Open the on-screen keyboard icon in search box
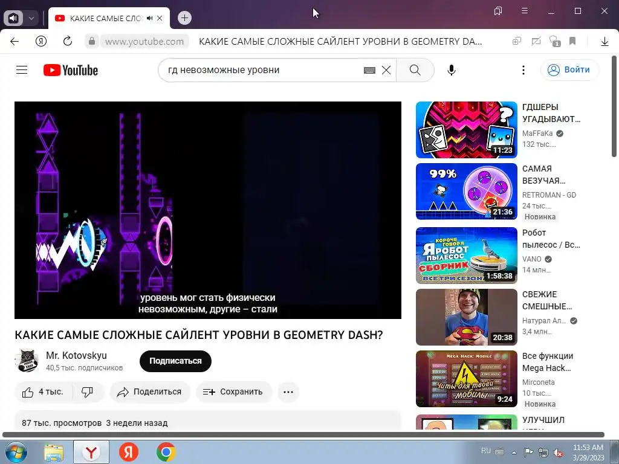Viewport: 619px width, 464px height. pos(369,70)
